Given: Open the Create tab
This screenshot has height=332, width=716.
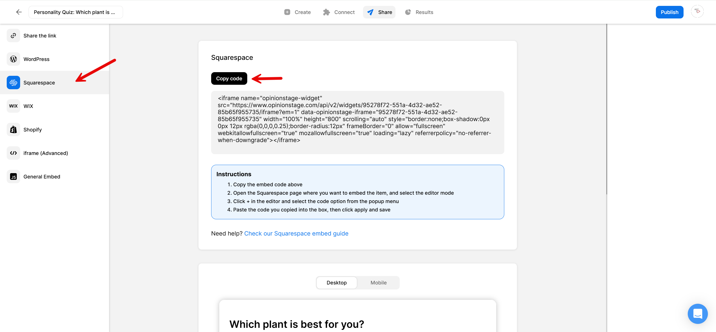Looking at the screenshot, I should point(297,12).
